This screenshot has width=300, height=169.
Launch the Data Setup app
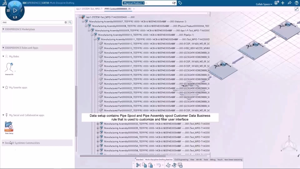pos(9,126)
